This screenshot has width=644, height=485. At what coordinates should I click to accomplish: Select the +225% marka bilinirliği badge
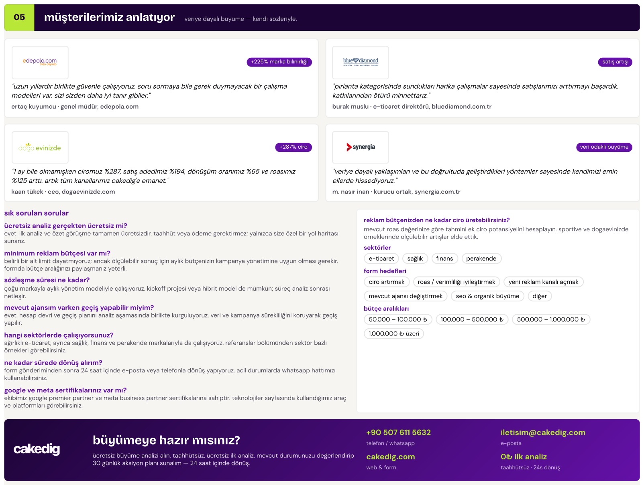coord(279,62)
